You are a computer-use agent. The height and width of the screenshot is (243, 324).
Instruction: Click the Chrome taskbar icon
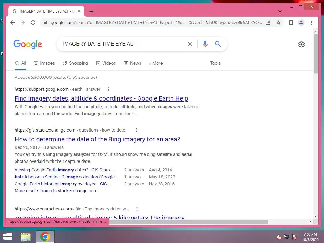pyautogui.click(x=45, y=237)
